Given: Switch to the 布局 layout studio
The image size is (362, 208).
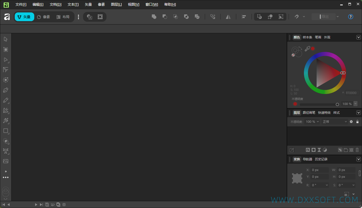Looking at the screenshot, I should 63,17.
